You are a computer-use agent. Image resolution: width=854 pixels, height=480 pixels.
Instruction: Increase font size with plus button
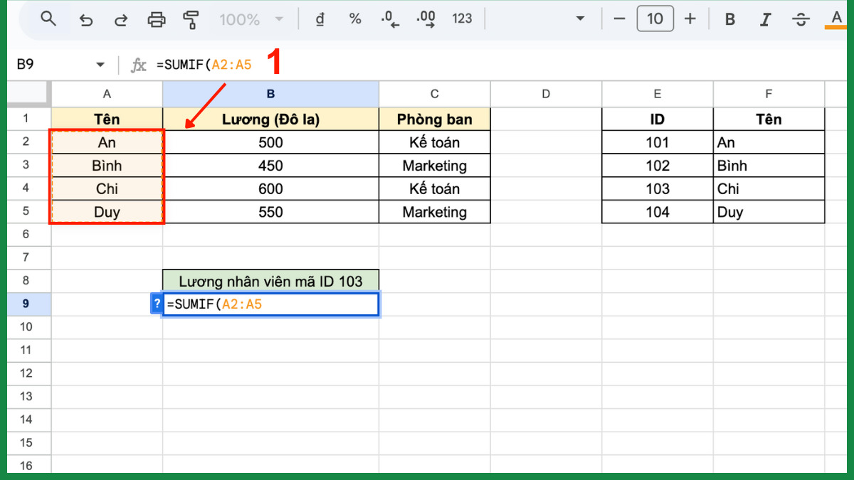(690, 19)
